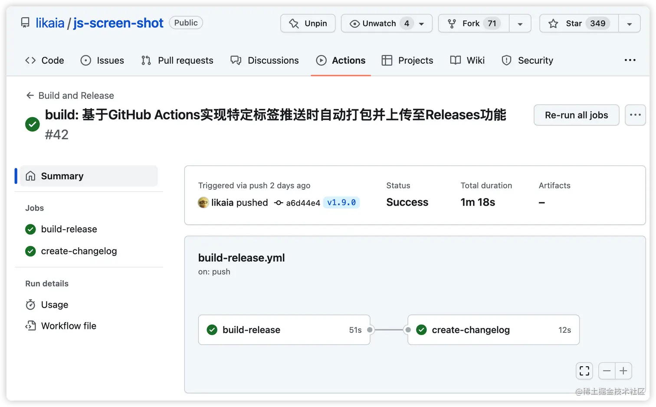Image resolution: width=656 pixels, height=407 pixels.
Task: Open the workflow run options ellipsis menu
Action: click(635, 115)
